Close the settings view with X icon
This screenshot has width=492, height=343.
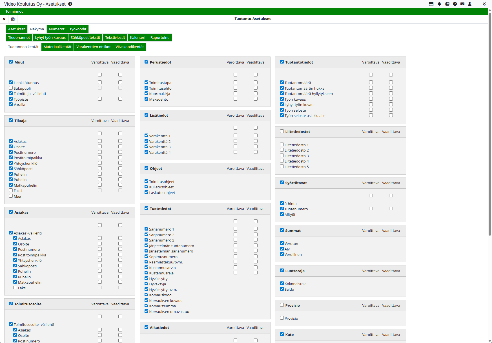tap(4, 19)
